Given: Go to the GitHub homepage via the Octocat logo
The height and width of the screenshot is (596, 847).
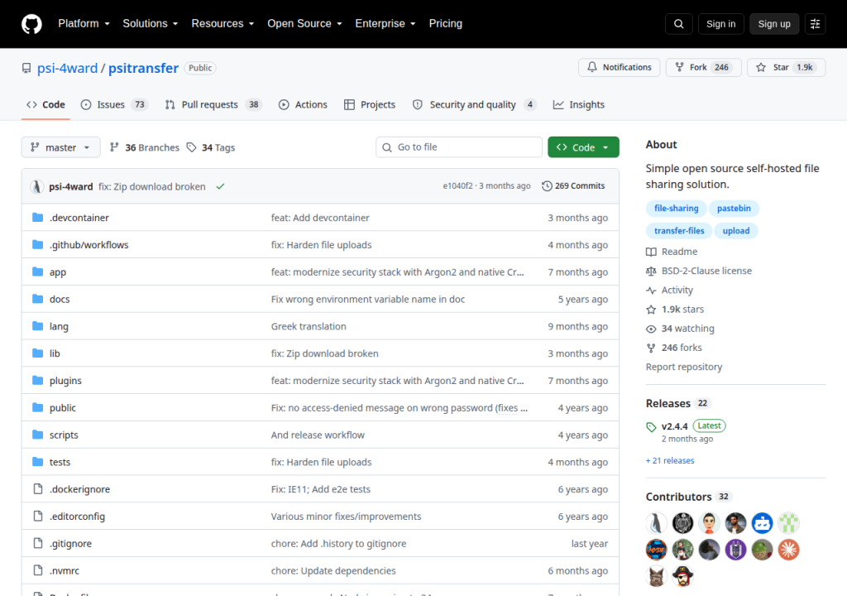Looking at the screenshot, I should click(31, 24).
